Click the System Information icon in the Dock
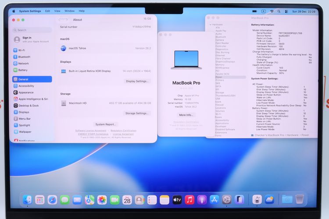The image size is (329, 219). coord(257,200)
